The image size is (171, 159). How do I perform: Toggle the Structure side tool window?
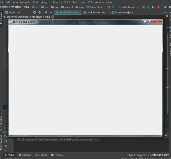tap(1, 123)
